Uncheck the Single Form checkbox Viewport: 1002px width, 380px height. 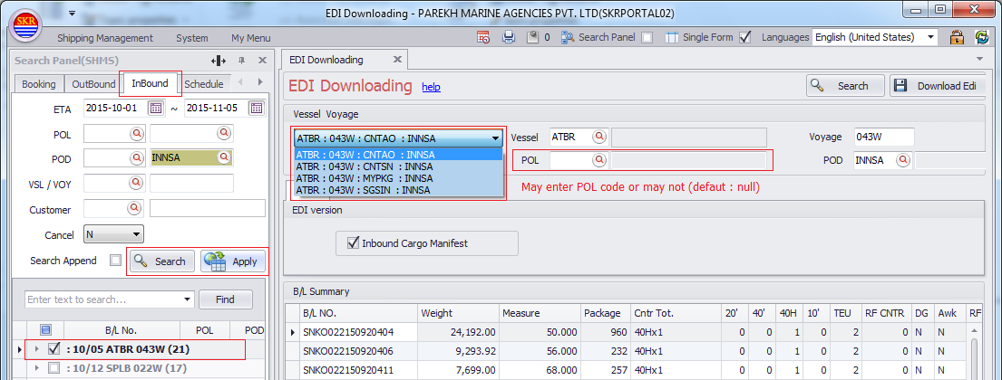coord(744,38)
